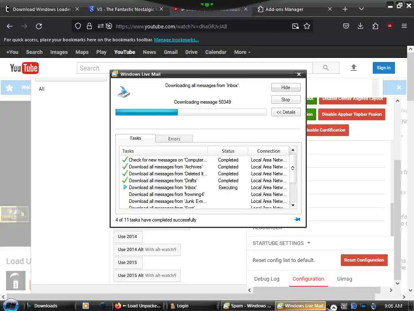Click the site padlock icon
The width and height of the screenshot is (414, 311).
[89, 26]
